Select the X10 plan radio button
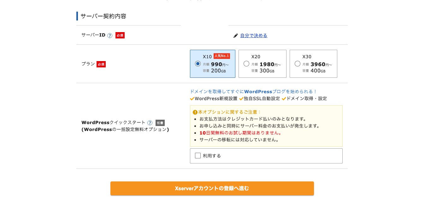 tap(198, 64)
